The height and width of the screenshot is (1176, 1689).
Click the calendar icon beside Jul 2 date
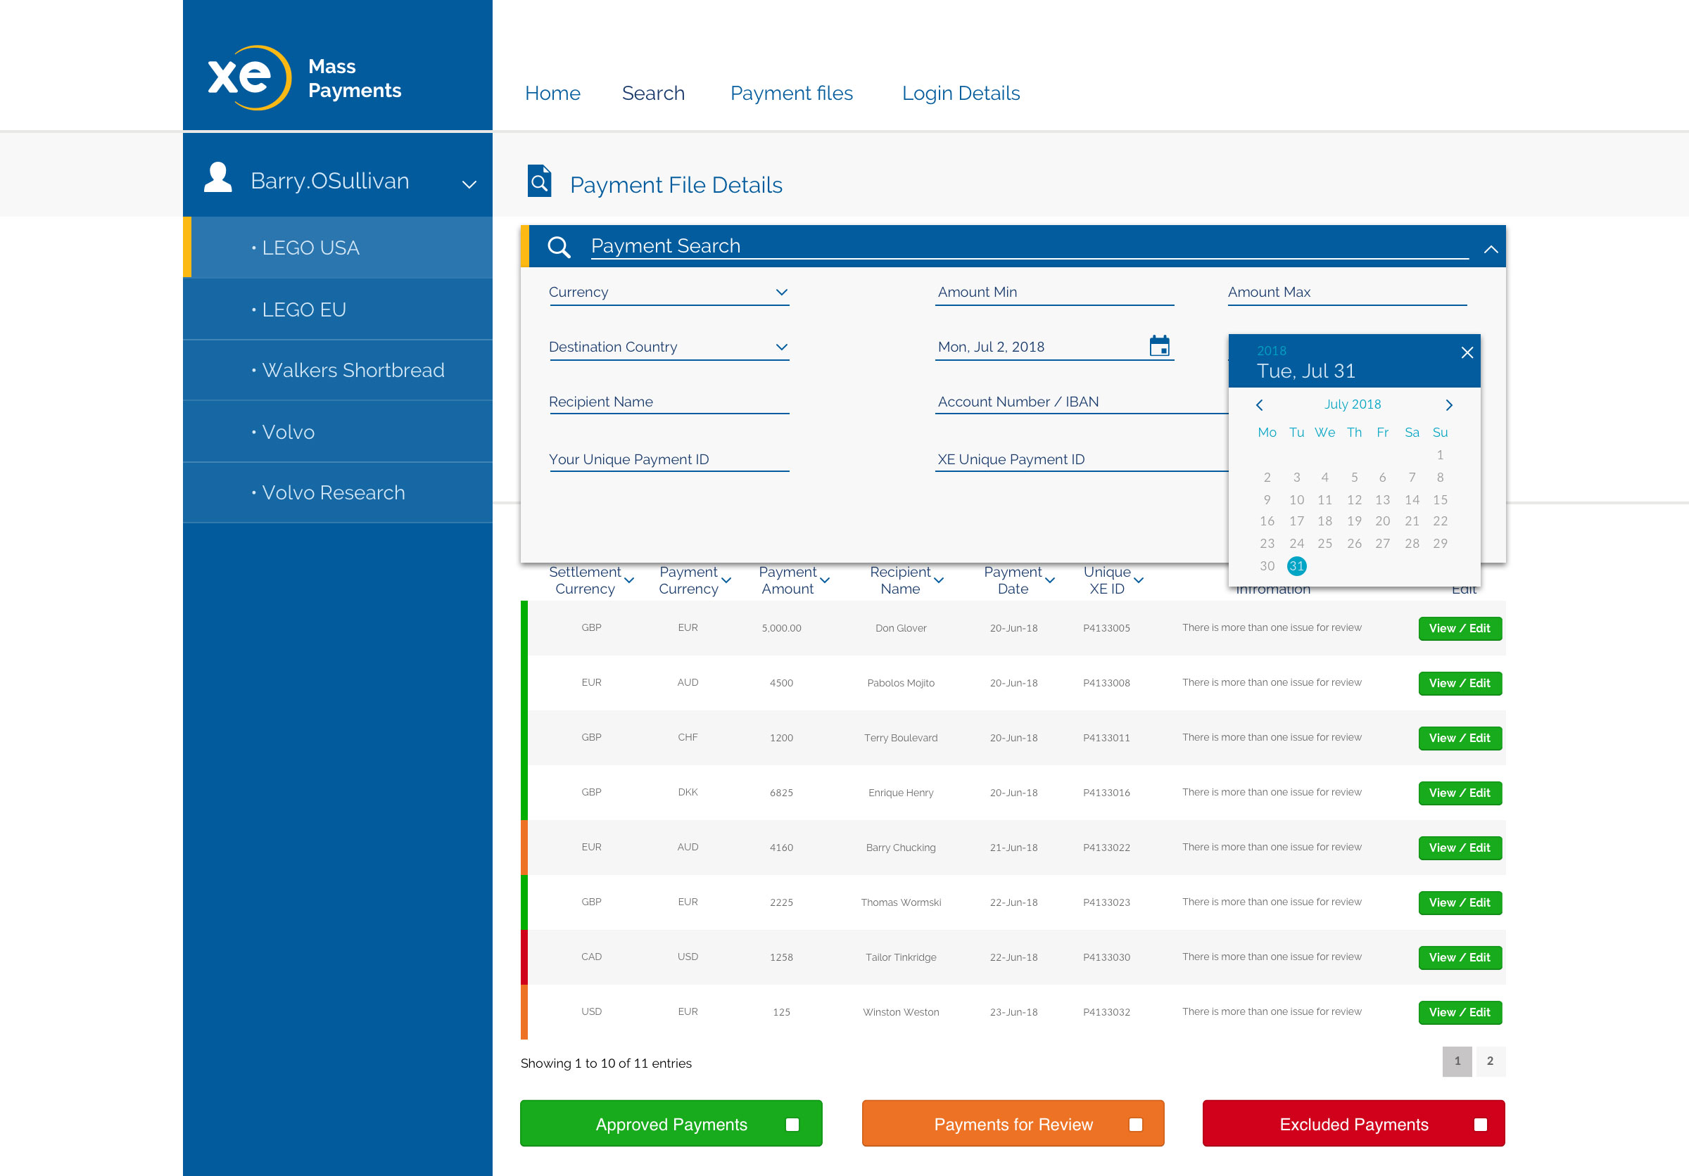(1158, 345)
